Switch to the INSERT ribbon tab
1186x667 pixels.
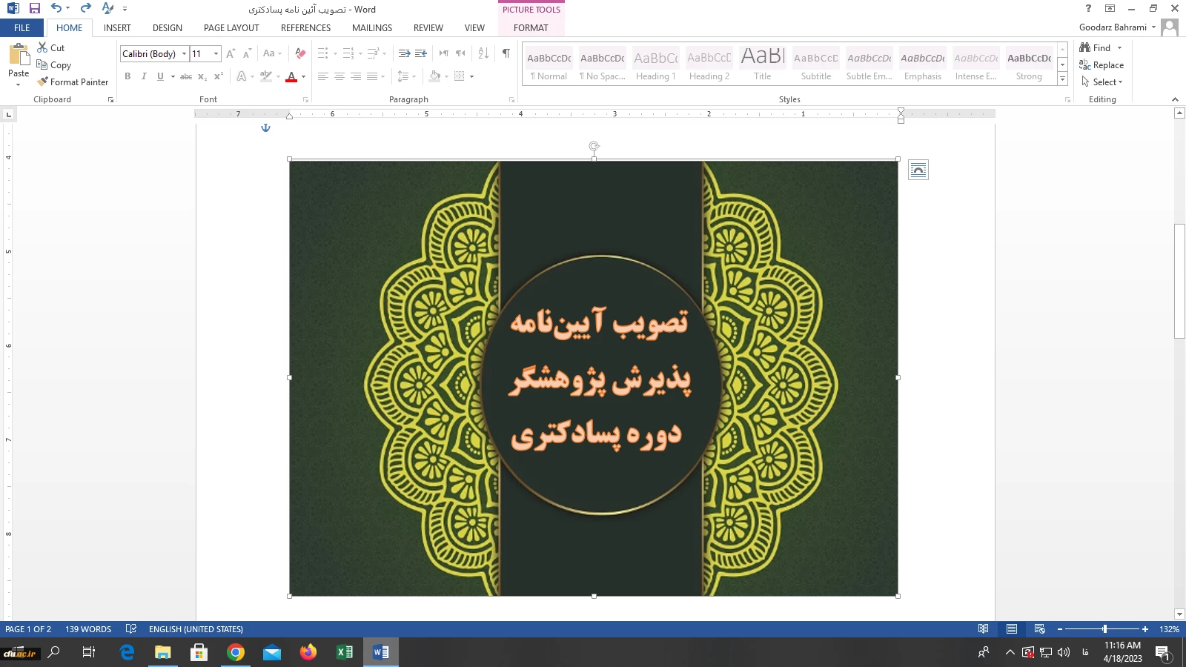click(117, 28)
